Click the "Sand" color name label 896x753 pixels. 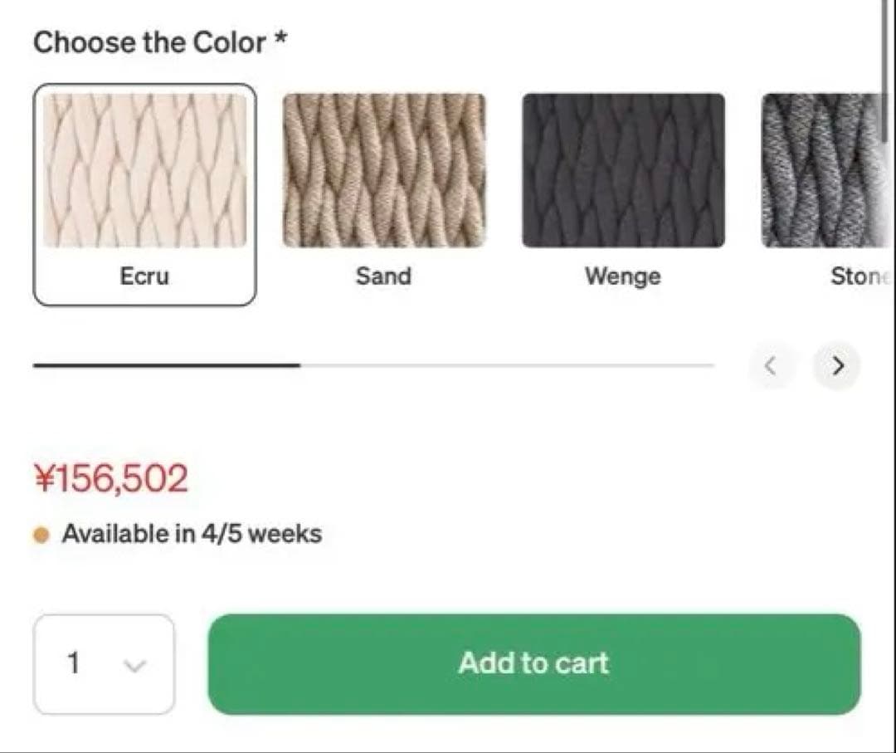point(383,276)
